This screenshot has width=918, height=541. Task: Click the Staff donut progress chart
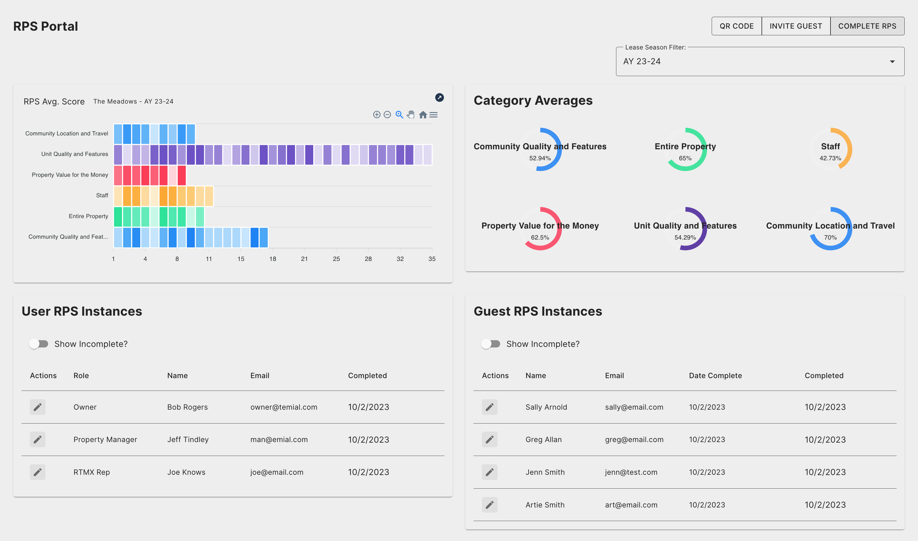point(830,149)
